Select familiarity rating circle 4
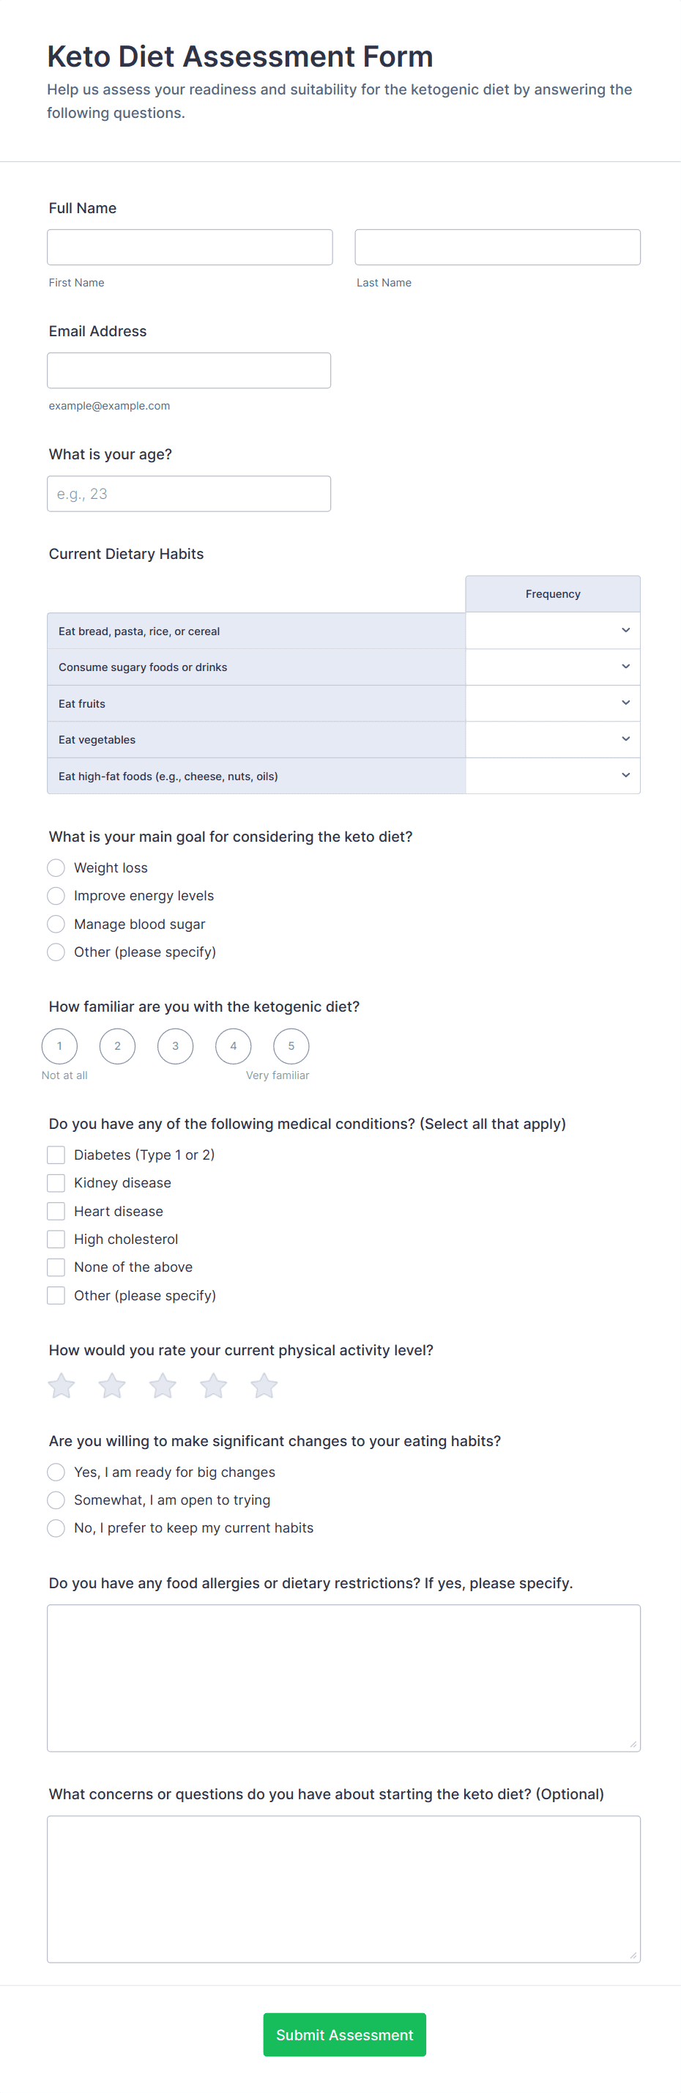The width and height of the screenshot is (681, 2093). tap(233, 1045)
